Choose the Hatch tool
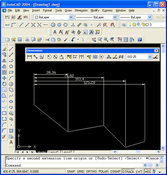Image resolution: width=167 pixels, height=175 pixels. click(x=11, y=131)
